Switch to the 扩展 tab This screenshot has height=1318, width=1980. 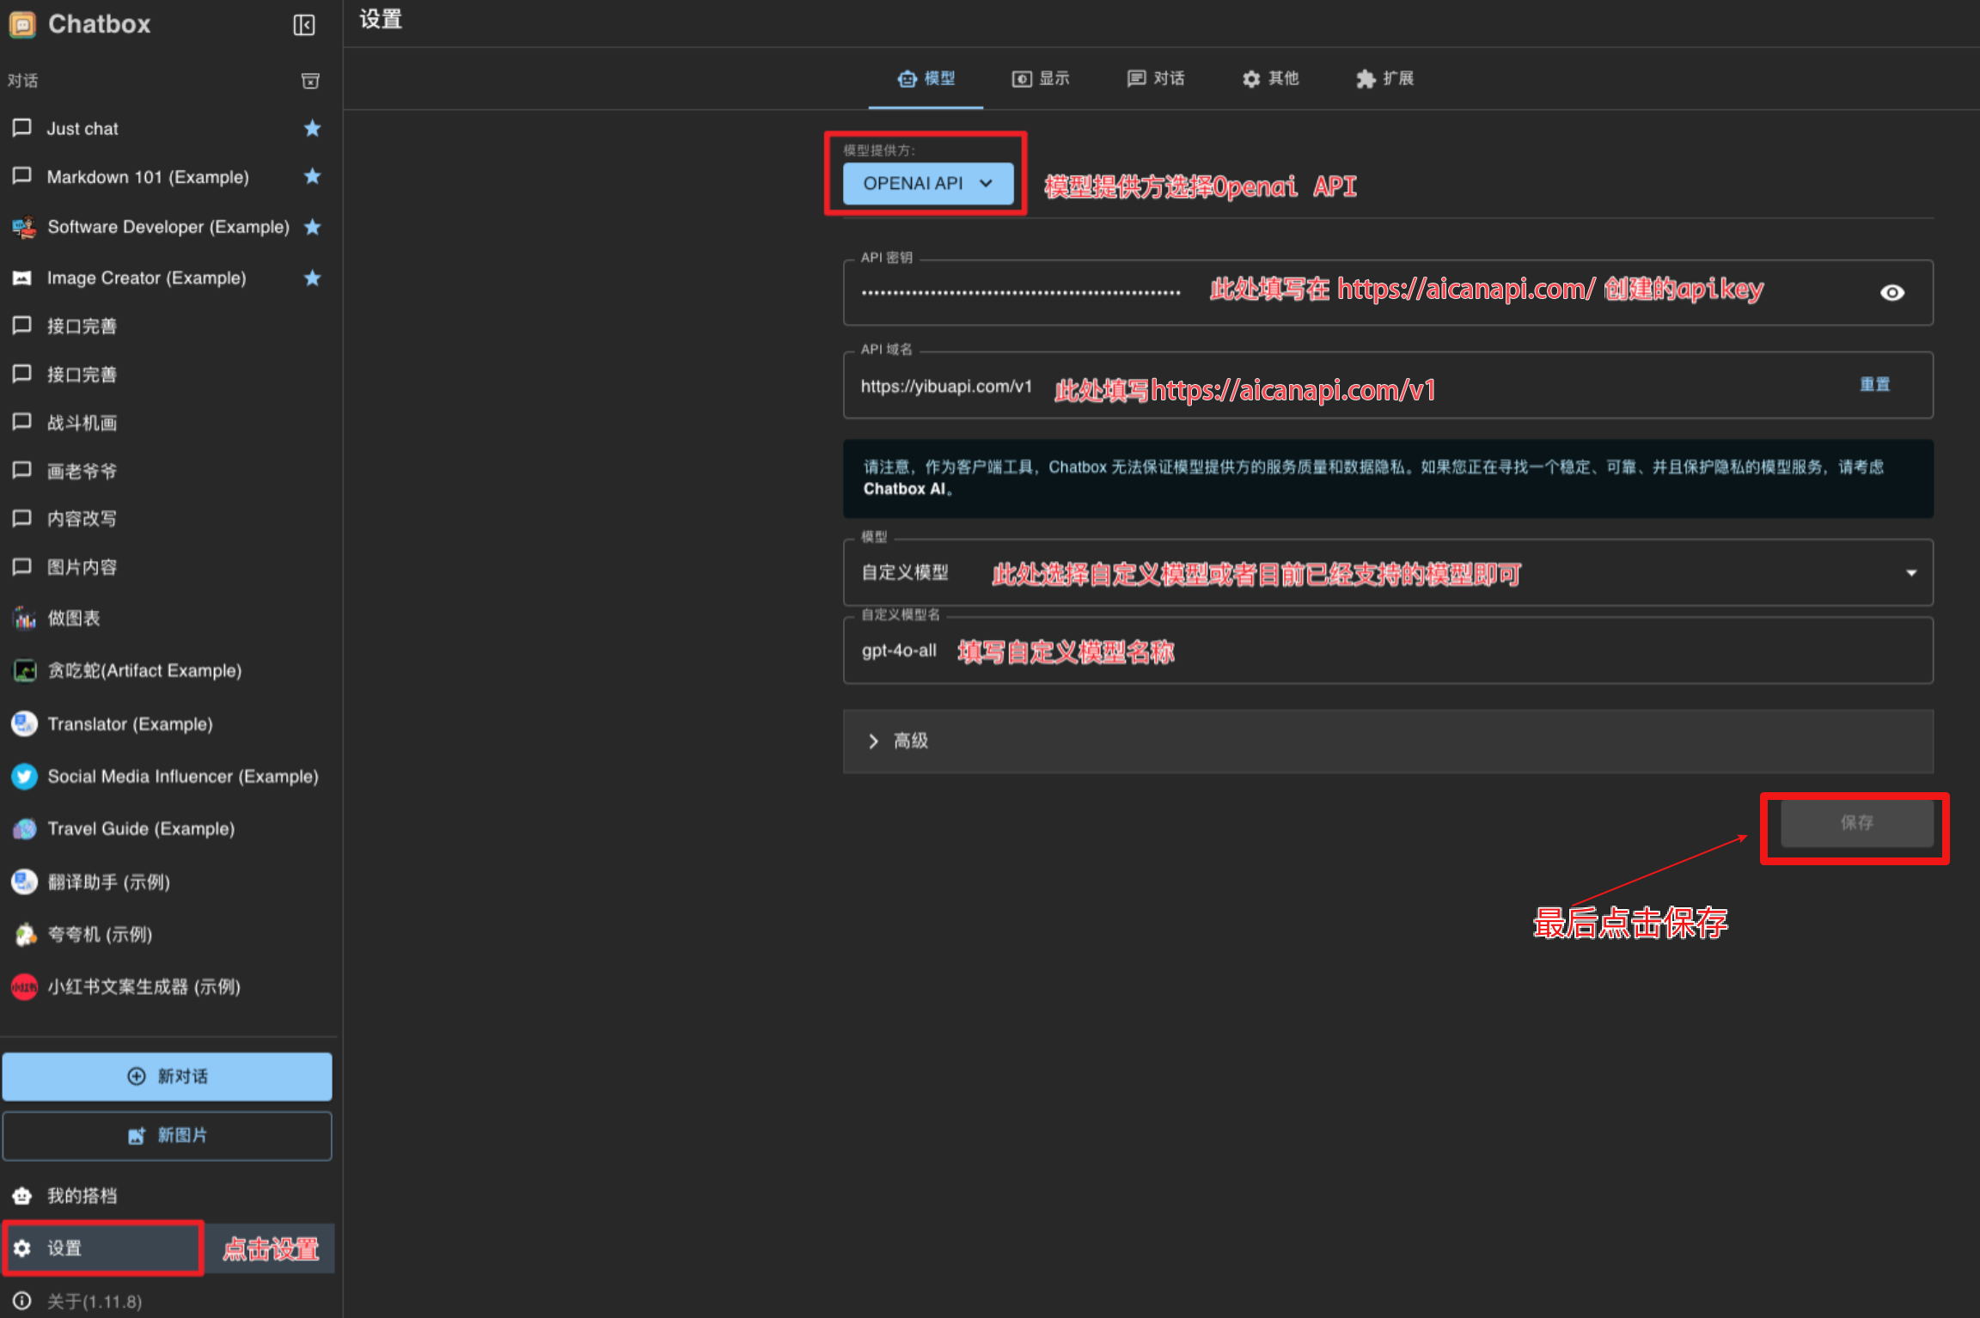pos(1384,78)
